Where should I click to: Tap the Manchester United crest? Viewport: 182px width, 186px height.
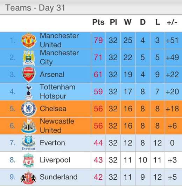pos(29,41)
